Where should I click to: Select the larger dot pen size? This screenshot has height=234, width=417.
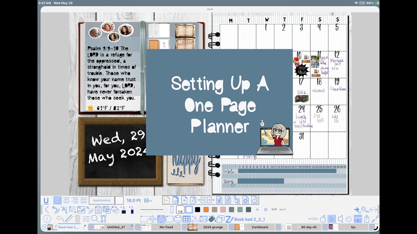pyautogui.click(x=266, y=210)
